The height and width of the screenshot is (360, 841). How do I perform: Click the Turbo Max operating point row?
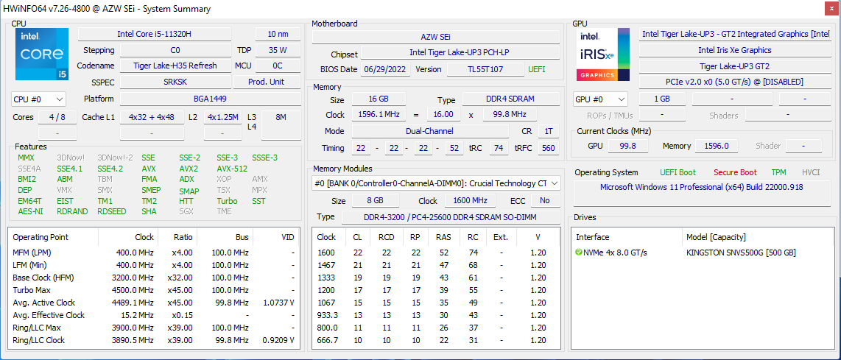(x=154, y=290)
